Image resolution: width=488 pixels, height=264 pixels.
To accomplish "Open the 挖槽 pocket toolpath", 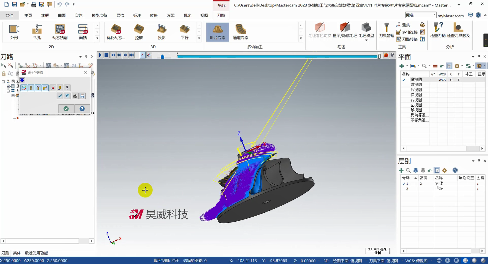I will pyautogui.click(x=139, y=32).
